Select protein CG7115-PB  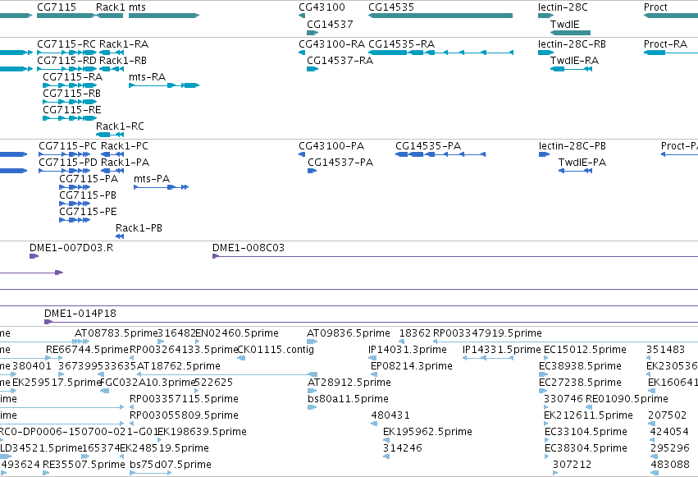(88, 195)
